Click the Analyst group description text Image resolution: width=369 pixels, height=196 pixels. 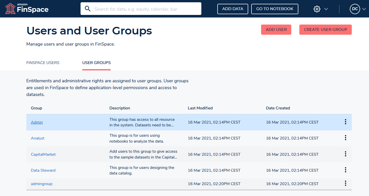tap(137, 138)
